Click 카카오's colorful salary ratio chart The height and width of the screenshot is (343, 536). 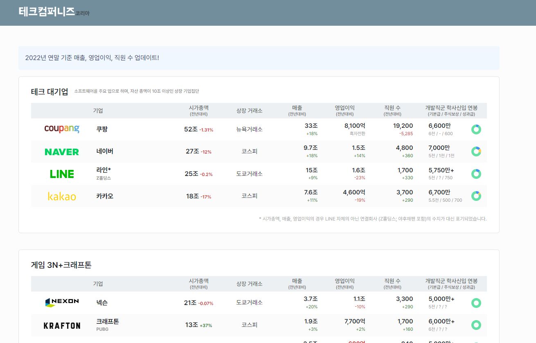476,196
